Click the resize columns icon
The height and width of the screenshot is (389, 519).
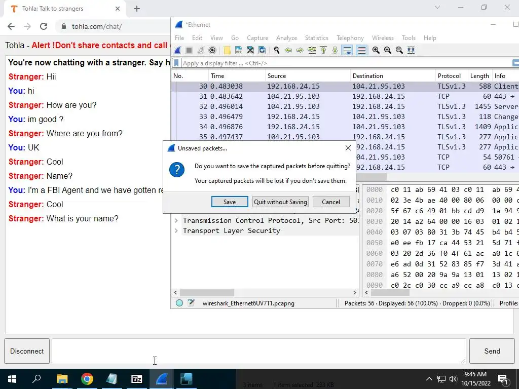(x=411, y=50)
